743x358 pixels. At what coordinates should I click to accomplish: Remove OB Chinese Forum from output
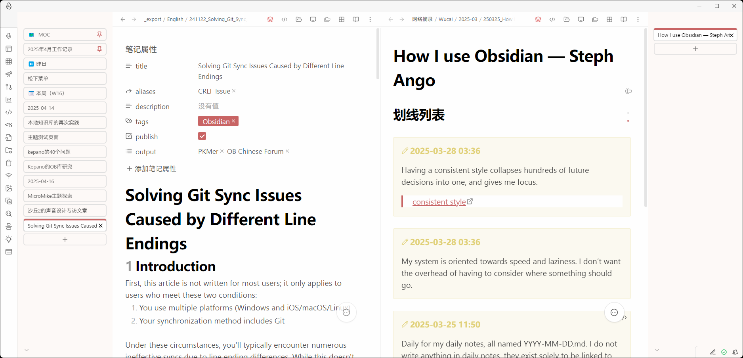point(287,151)
